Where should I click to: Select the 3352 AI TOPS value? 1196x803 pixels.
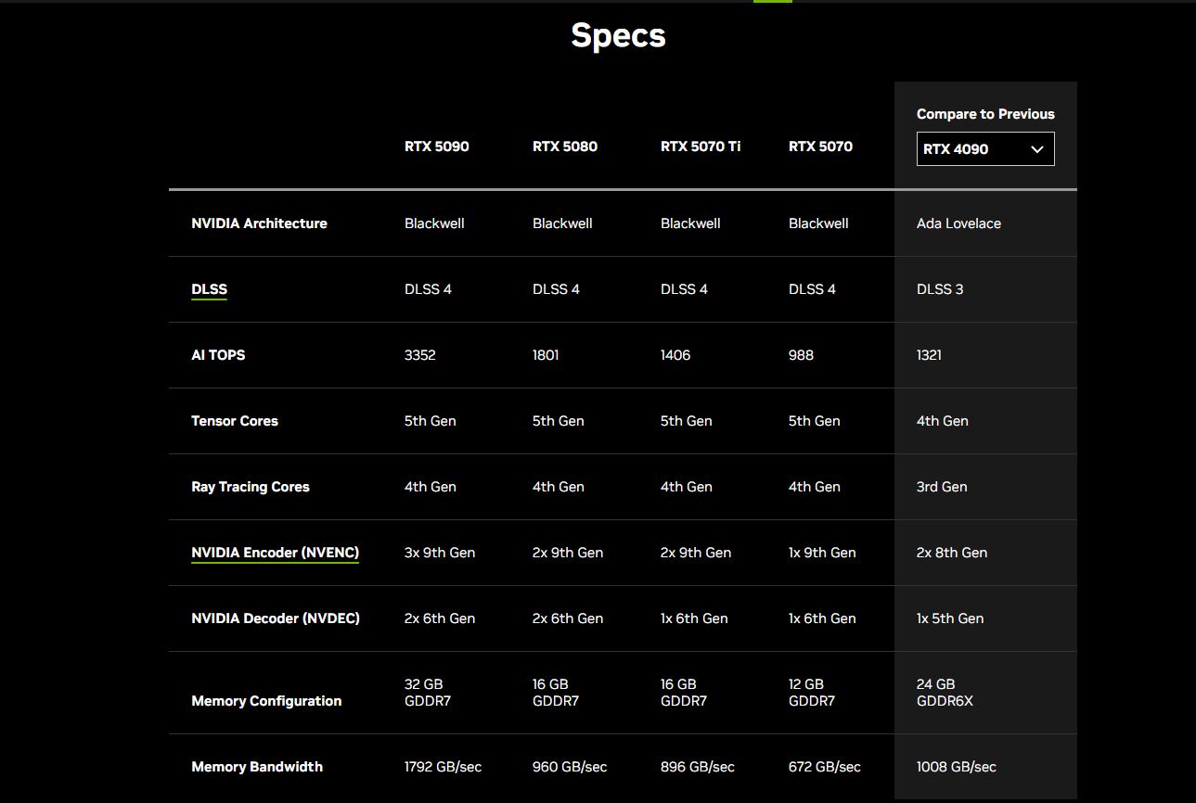click(x=419, y=355)
